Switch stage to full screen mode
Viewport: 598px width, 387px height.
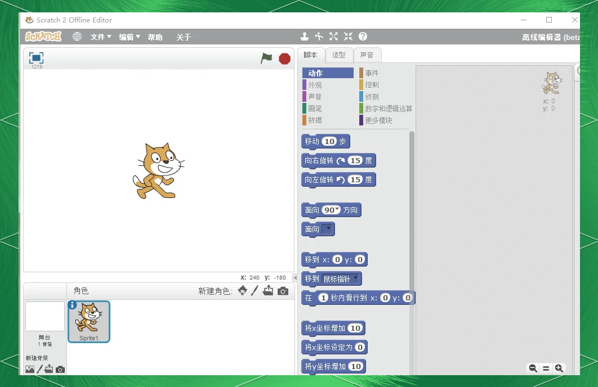click(36, 58)
